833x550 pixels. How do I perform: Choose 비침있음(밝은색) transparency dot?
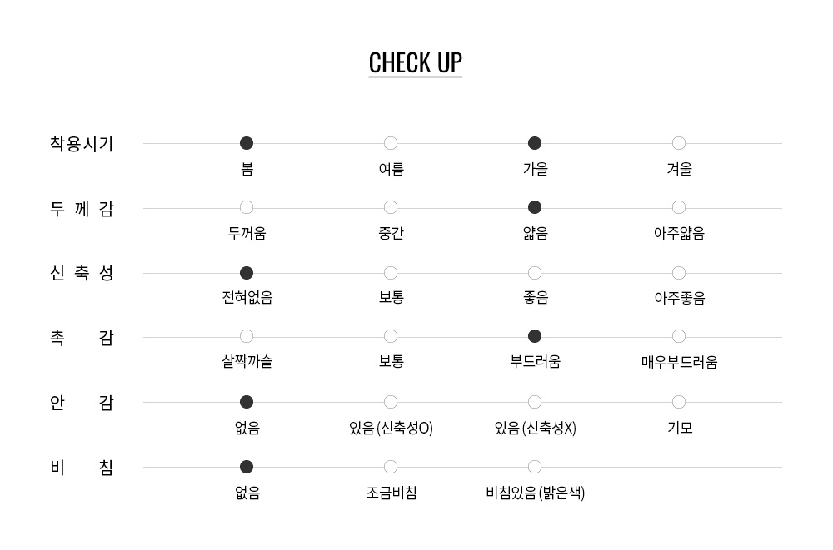tap(535, 467)
